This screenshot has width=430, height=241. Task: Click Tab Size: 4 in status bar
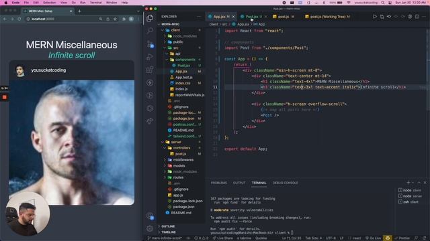(314, 238)
